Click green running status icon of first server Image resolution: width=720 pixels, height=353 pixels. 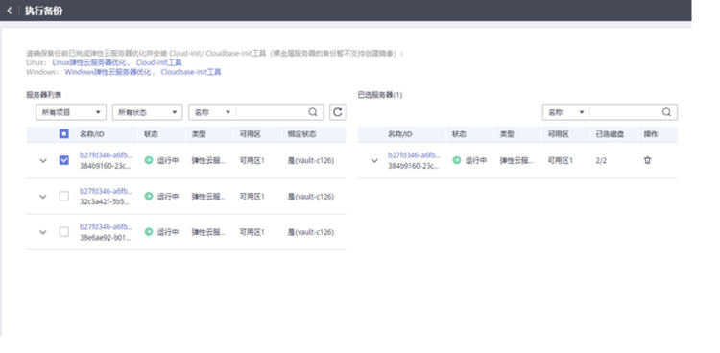pyautogui.click(x=148, y=160)
